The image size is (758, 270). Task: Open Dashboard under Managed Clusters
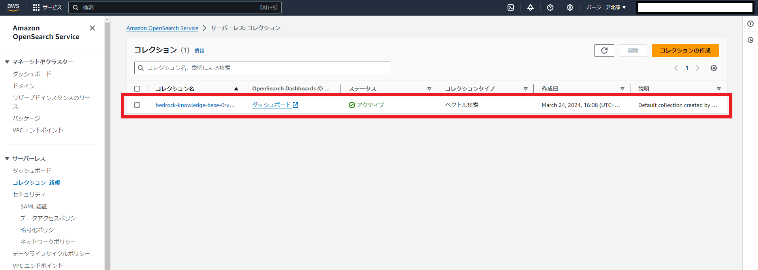pyautogui.click(x=32, y=74)
